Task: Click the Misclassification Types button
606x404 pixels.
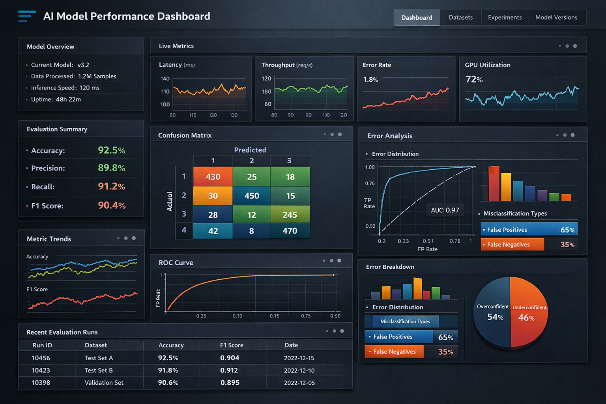Action: 405,322
